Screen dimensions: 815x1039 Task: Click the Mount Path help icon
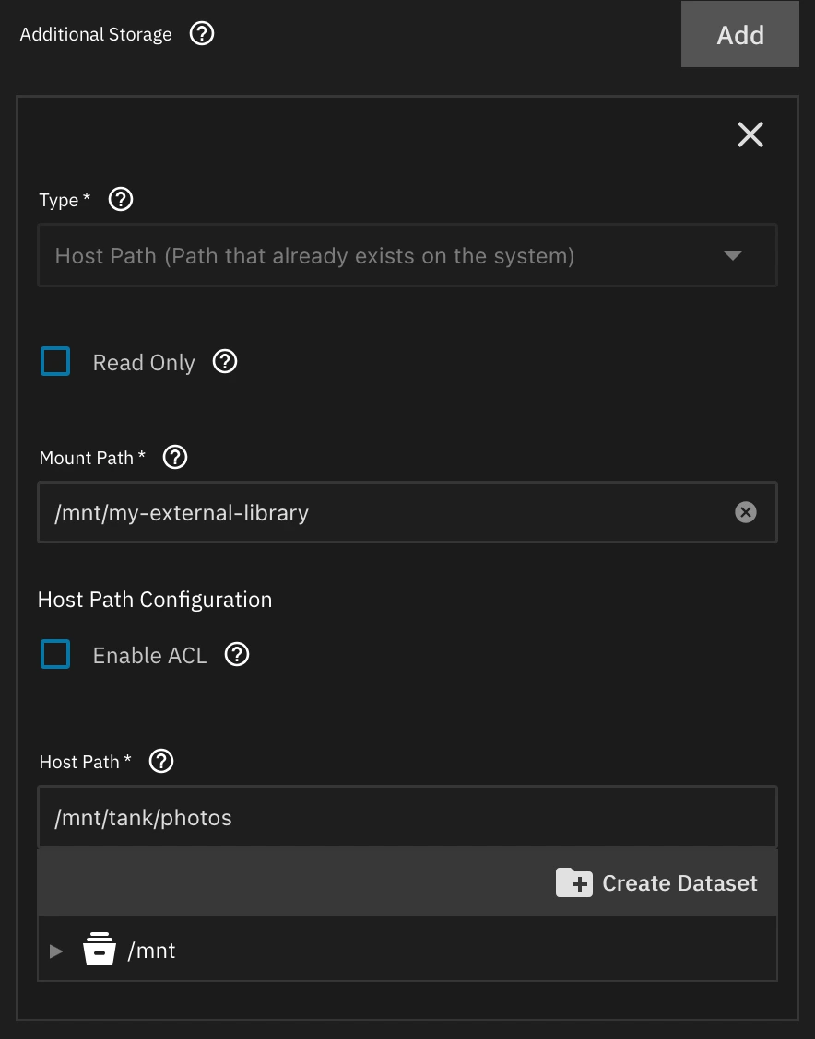click(x=174, y=457)
